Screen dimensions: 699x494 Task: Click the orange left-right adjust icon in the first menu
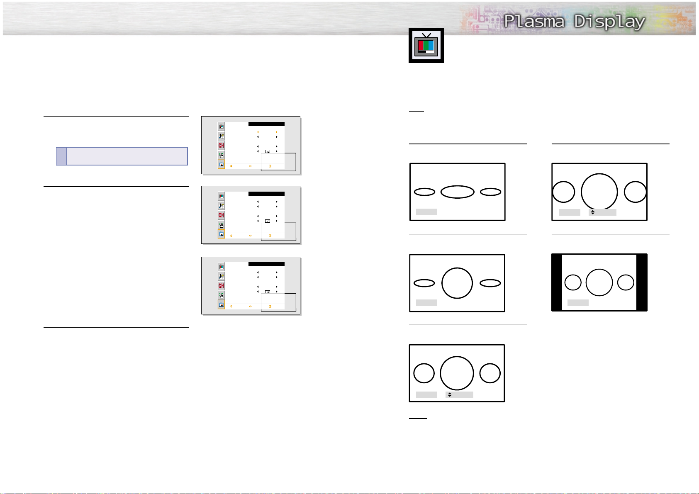[x=251, y=165]
